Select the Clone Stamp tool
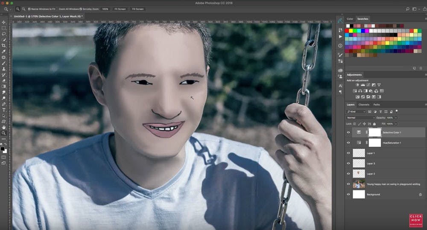 pos(3,69)
